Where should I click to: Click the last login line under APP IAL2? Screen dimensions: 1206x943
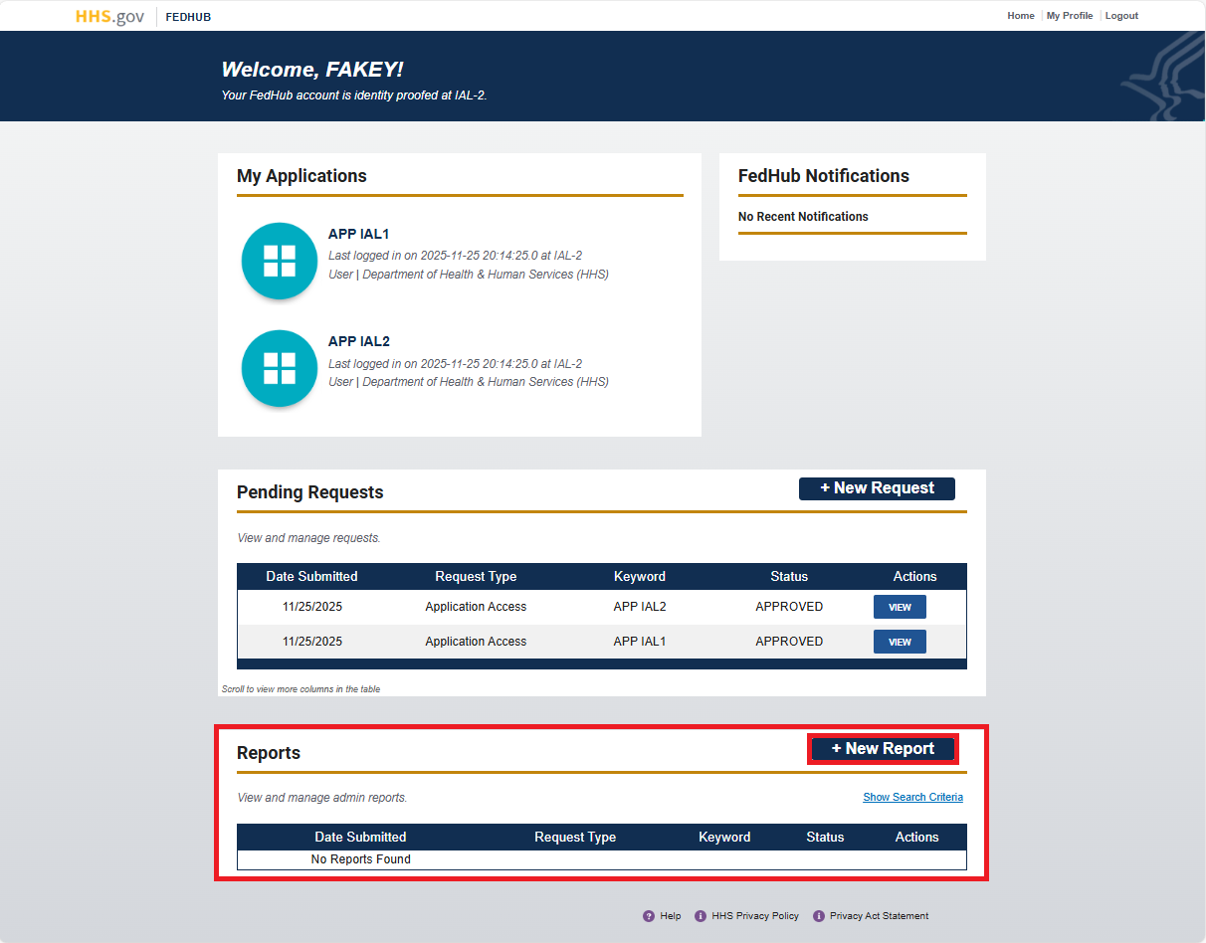[455, 364]
